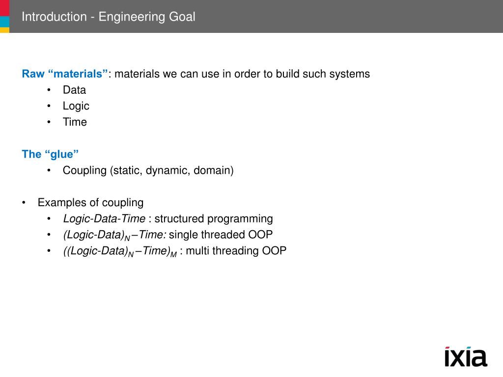Click the words structured programming
503x377 pixels.
click(x=214, y=218)
